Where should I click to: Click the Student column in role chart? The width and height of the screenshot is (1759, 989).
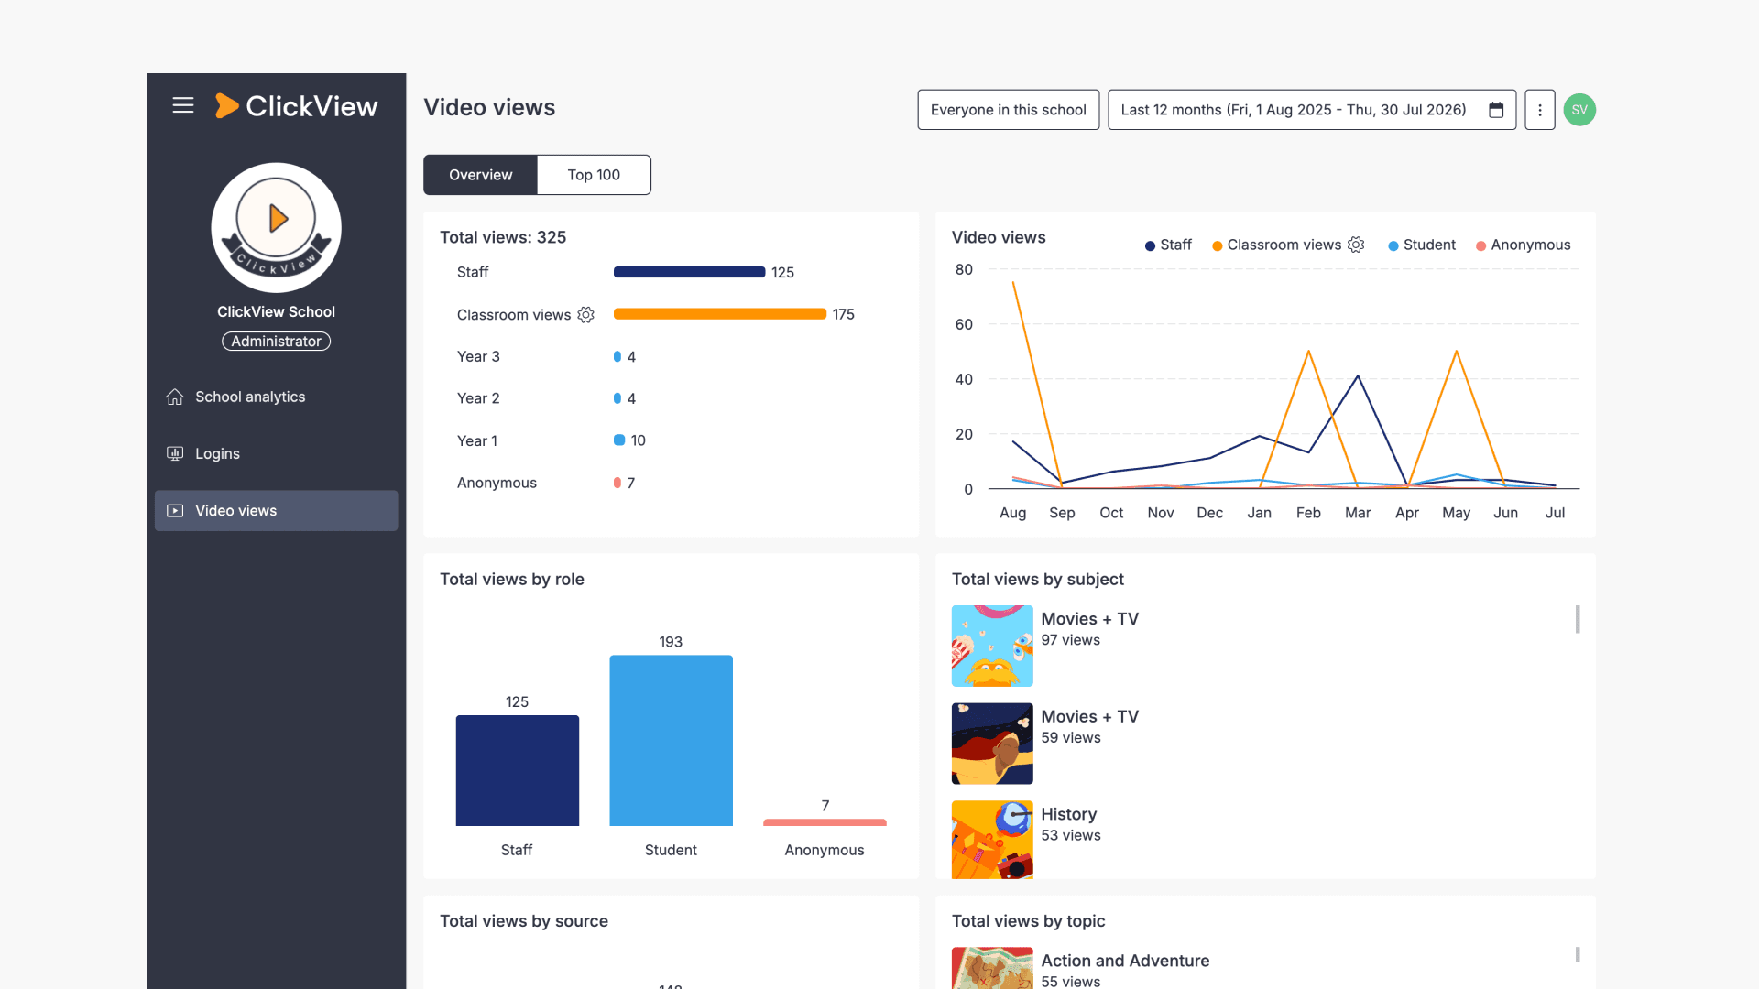[x=671, y=740]
